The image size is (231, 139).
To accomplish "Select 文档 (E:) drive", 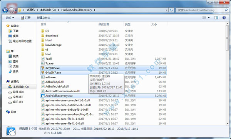I will coord(16,97).
